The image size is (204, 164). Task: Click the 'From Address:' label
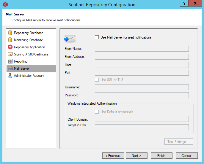[x=75, y=57]
